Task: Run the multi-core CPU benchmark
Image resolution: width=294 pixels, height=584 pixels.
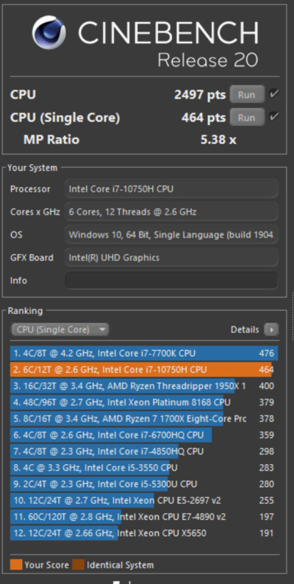Action: [247, 95]
